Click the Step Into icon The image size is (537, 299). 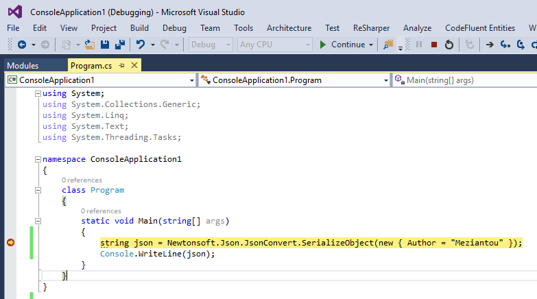pos(505,45)
